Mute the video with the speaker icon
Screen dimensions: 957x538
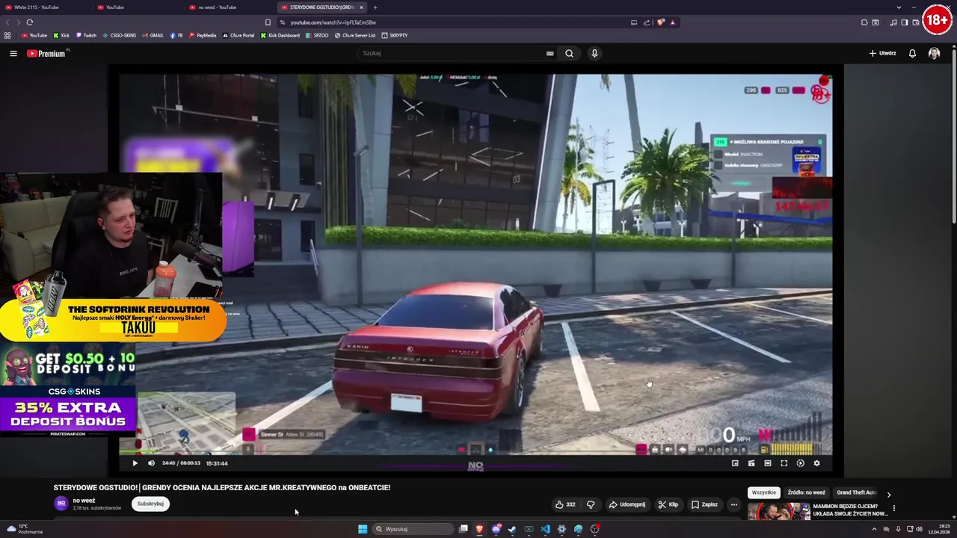[151, 463]
